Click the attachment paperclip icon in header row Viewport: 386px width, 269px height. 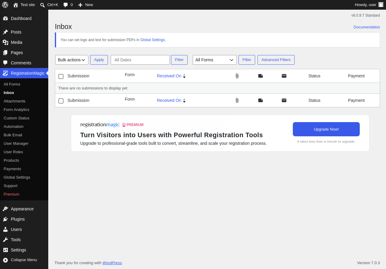(x=237, y=76)
